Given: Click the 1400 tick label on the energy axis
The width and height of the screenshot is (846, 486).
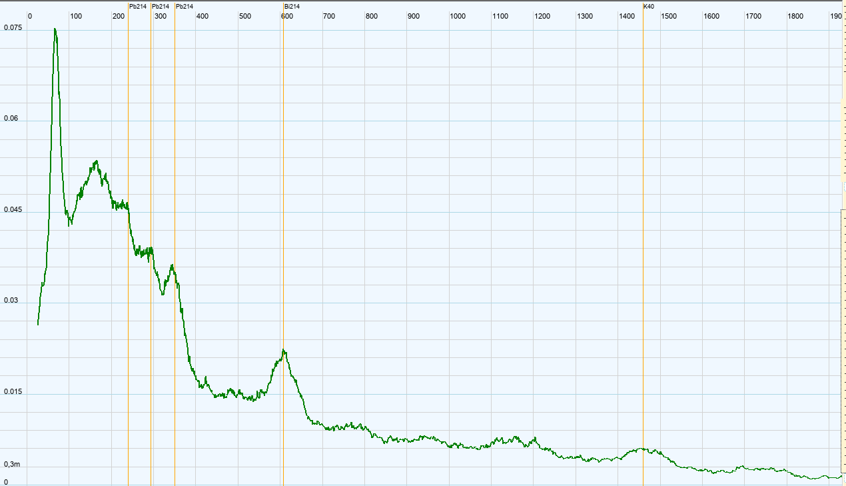Looking at the screenshot, I should pos(627,16).
